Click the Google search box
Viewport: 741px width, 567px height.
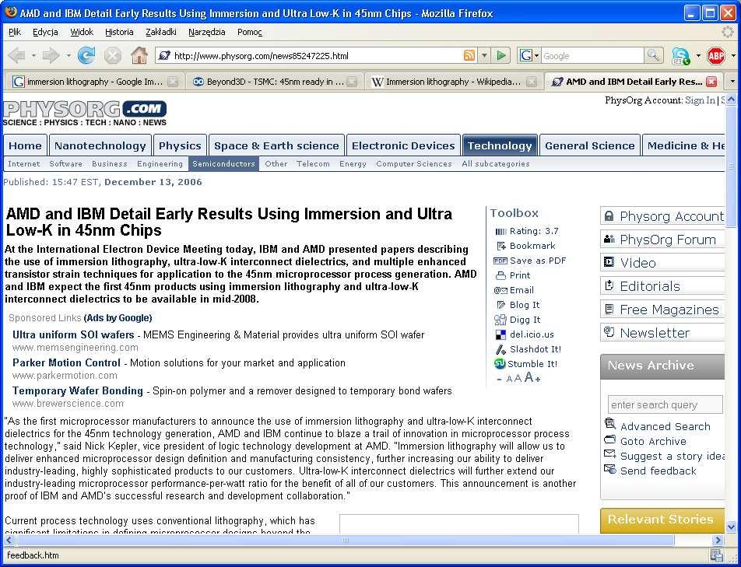pyautogui.click(x=592, y=56)
